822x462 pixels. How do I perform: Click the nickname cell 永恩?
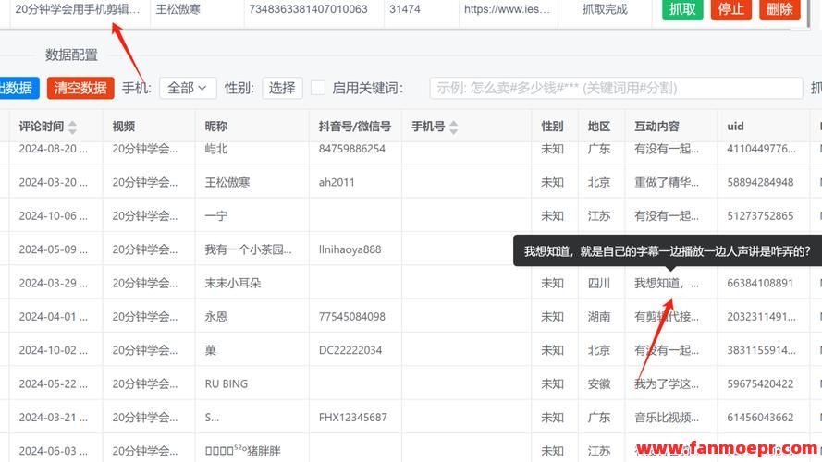point(216,316)
